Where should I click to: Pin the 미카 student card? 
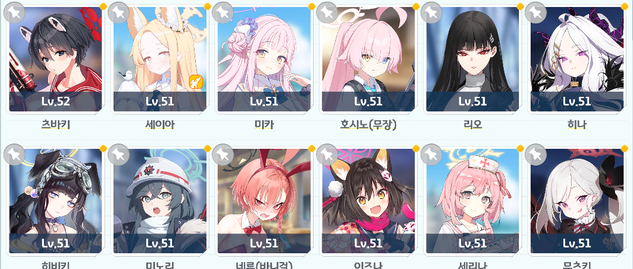pos(222,12)
